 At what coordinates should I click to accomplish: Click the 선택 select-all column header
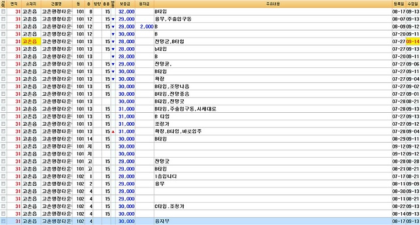[3, 4]
